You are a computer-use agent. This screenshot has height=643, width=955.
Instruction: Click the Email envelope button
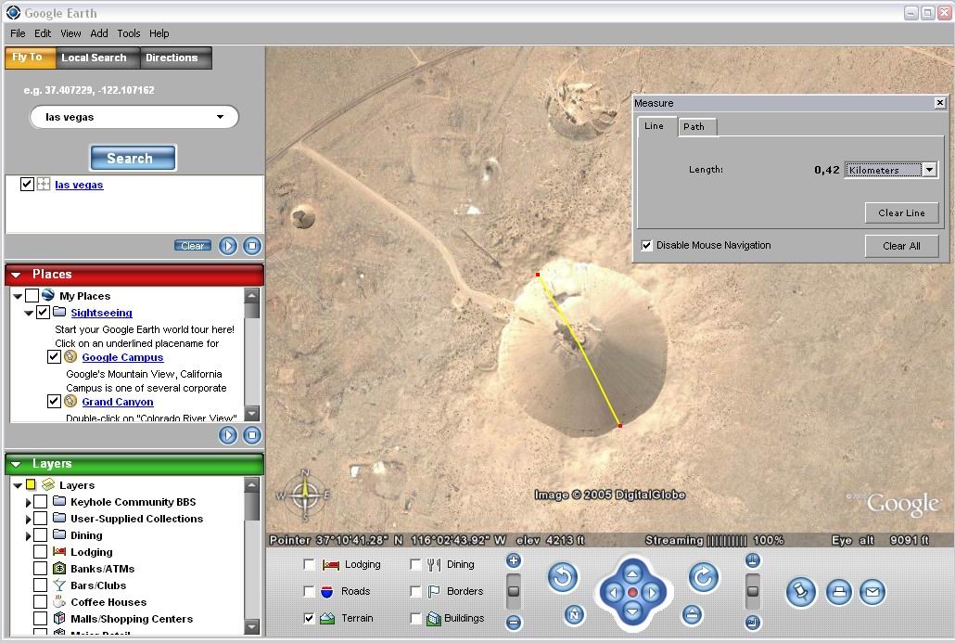[x=872, y=592]
